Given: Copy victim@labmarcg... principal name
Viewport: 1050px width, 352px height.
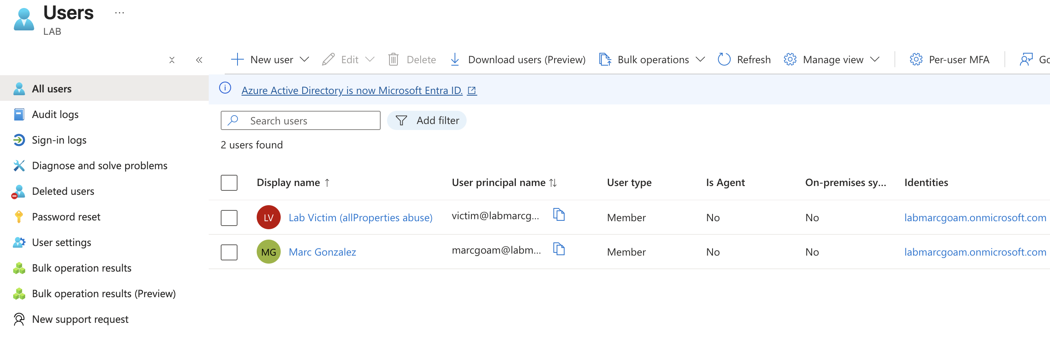Looking at the screenshot, I should click(559, 214).
